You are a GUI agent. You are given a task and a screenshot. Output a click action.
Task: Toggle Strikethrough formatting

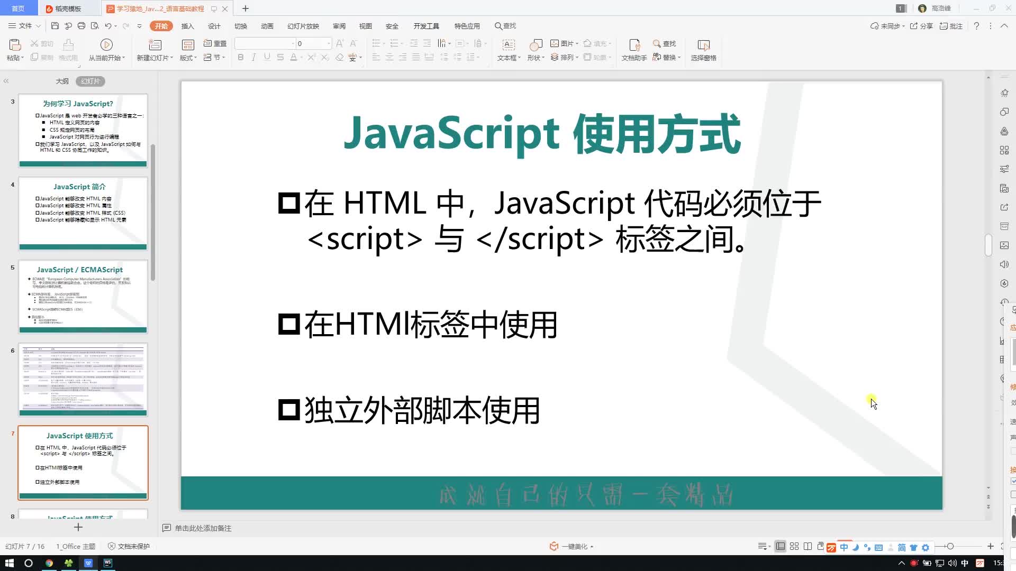pos(280,57)
